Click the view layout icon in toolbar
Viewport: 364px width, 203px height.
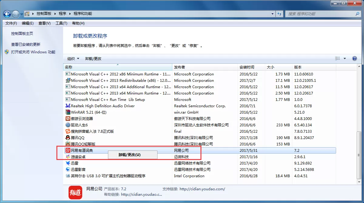click(338, 58)
